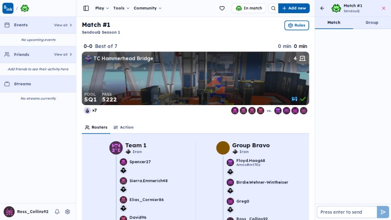Select the Action tab
The height and width of the screenshot is (220, 391).
[x=124, y=127]
